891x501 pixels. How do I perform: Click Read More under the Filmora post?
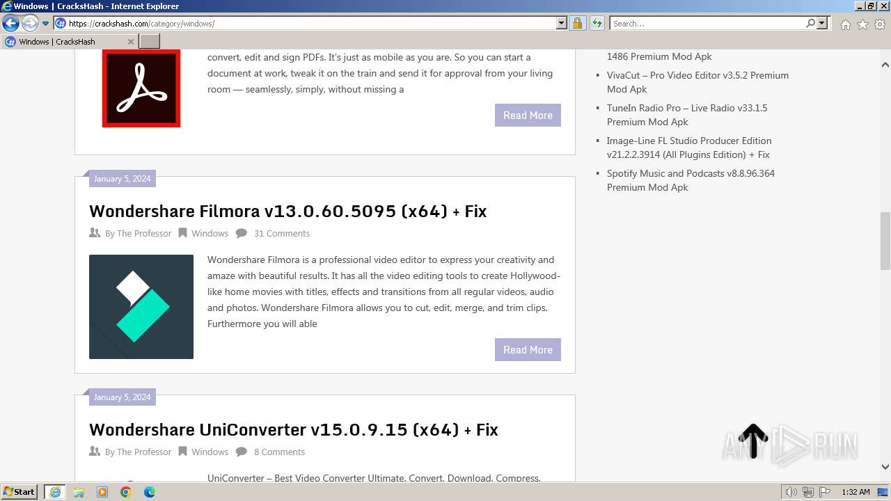(x=528, y=350)
